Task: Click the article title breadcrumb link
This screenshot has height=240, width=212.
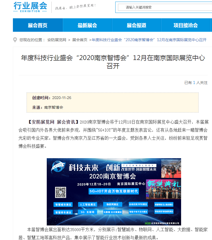Action: (x=149, y=40)
